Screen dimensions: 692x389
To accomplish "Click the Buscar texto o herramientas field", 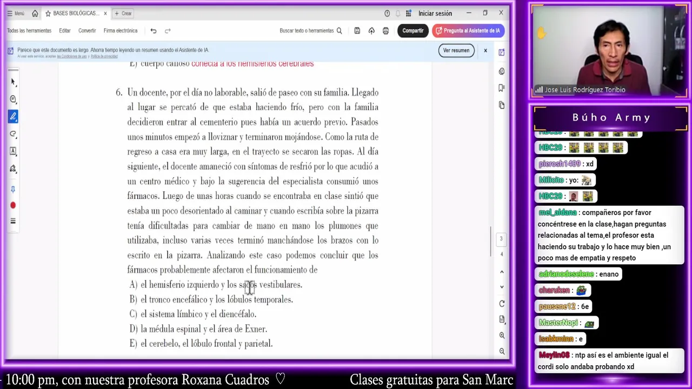I will (x=311, y=31).
